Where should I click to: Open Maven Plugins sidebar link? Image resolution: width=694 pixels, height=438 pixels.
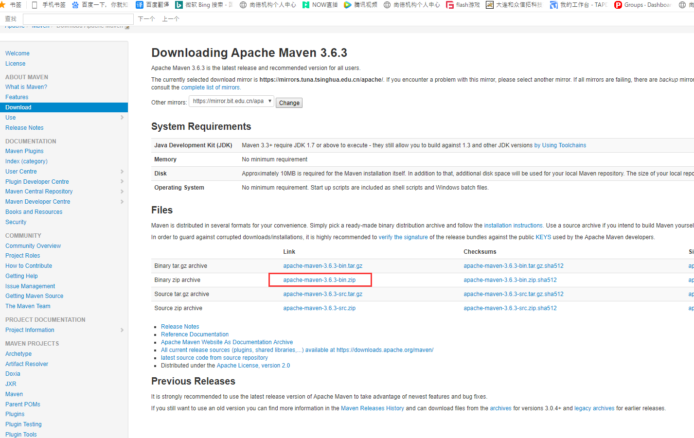(24, 151)
